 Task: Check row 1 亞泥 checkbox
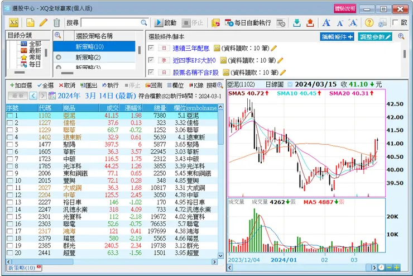9,116
